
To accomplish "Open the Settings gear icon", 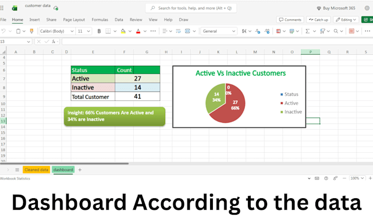I will coord(367,8).
